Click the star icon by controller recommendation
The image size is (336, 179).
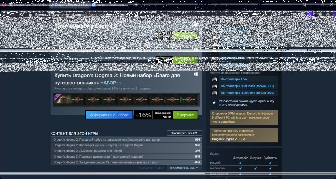pos(214,103)
